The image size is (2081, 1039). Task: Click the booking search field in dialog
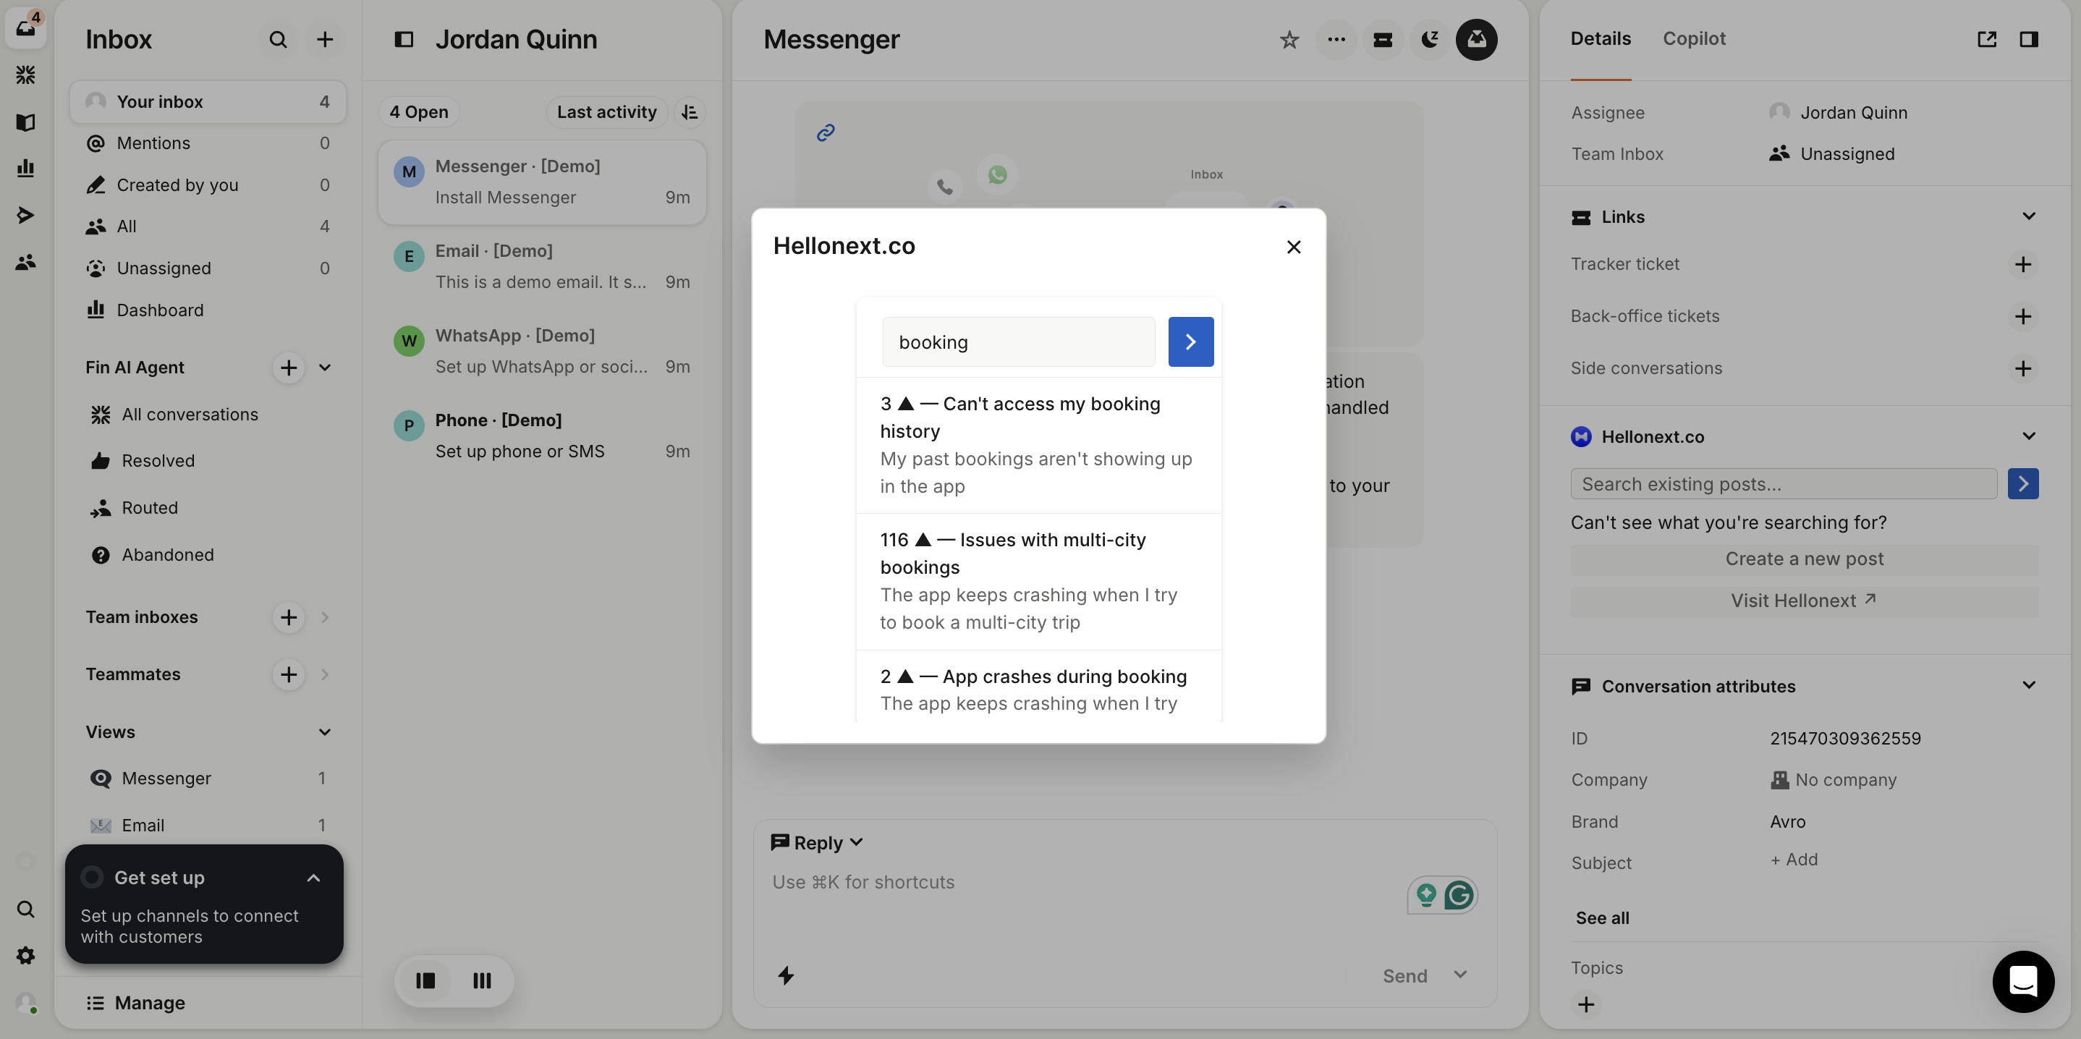(1018, 342)
